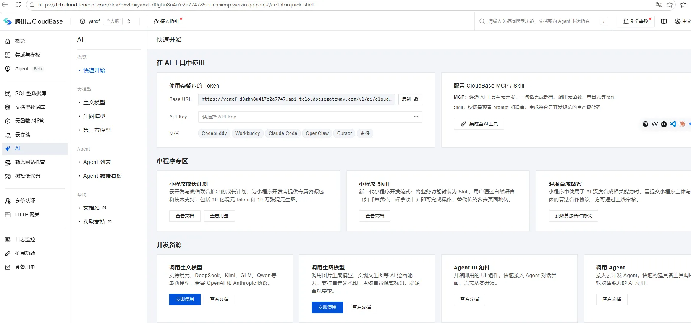Screen dimensions: 691x323
Task: Click the VS Code icon in the MCP card
Action: click(673, 124)
